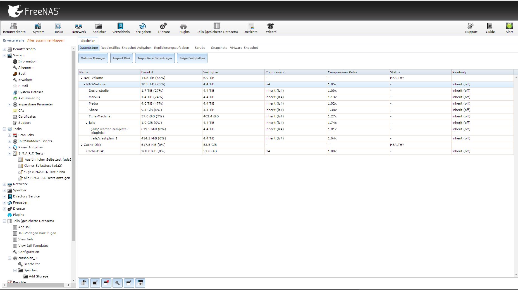
Task: Select View Jails in sidebar
Action: [x=26, y=239]
